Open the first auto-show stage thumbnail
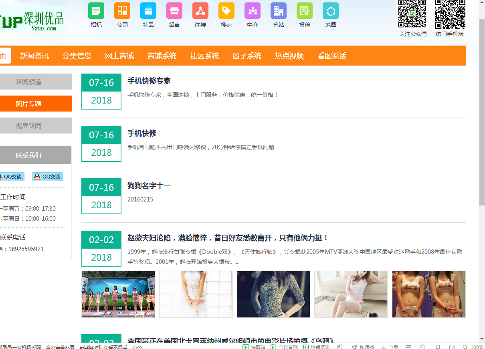Screen dimensions: 485x349 point(118,294)
